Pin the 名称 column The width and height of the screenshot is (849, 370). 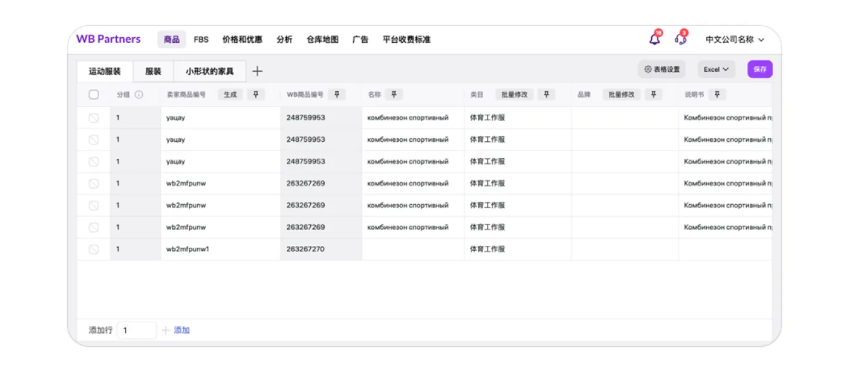[394, 95]
